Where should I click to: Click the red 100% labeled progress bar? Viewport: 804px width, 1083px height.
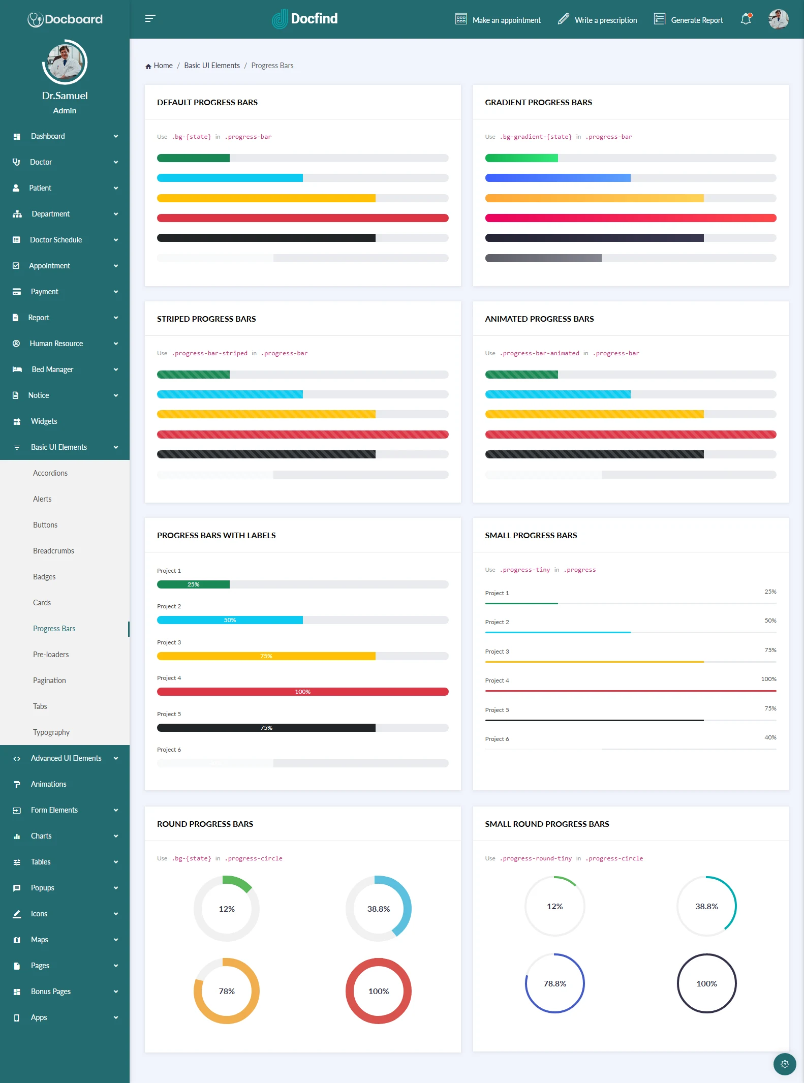point(302,692)
